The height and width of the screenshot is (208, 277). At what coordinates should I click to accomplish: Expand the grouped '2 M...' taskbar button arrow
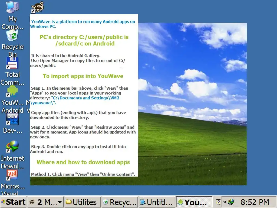(x=60, y=202)
